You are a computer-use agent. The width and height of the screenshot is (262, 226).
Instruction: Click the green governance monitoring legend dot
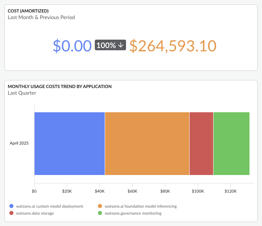coord(100,213)
